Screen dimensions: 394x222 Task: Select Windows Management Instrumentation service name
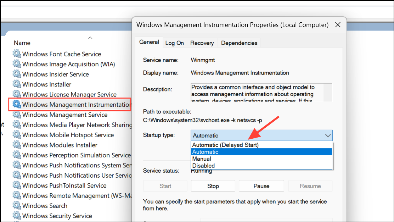click(x=77, y=105)
